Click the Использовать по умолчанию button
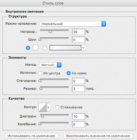The image size is (137, 140). (x=31, y=136)
